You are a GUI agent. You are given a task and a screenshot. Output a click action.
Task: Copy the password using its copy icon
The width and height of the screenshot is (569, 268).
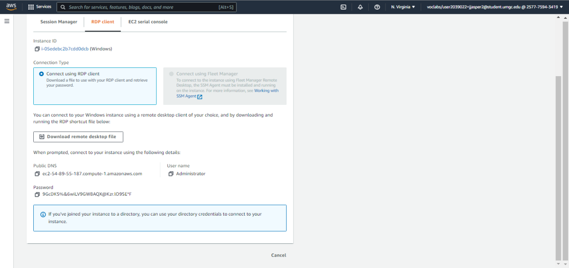click(37, 194)
